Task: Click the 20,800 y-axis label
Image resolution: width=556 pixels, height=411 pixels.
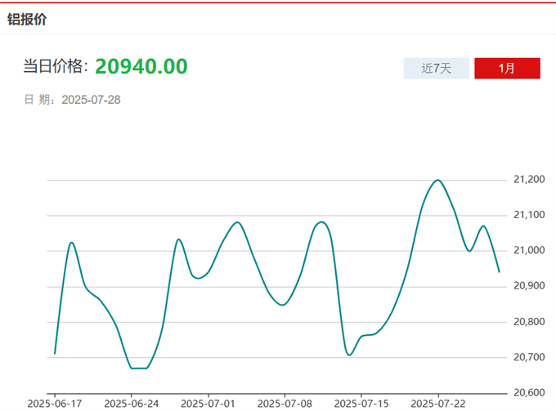Action: coord(528,322)
